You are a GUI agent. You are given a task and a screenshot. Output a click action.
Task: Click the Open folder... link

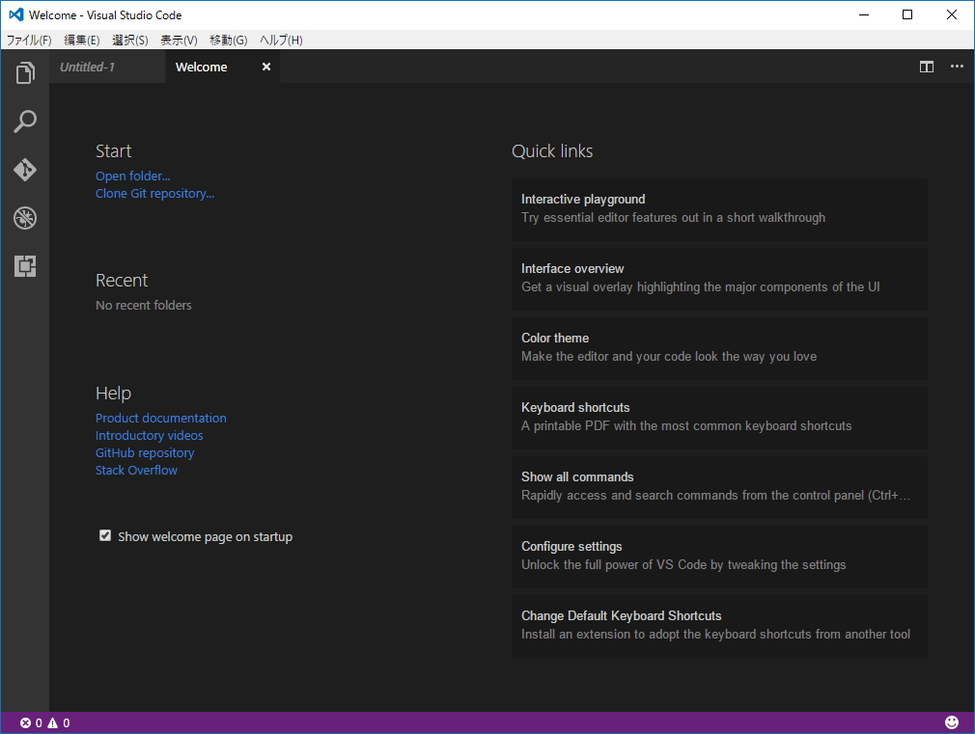[132, 176]
